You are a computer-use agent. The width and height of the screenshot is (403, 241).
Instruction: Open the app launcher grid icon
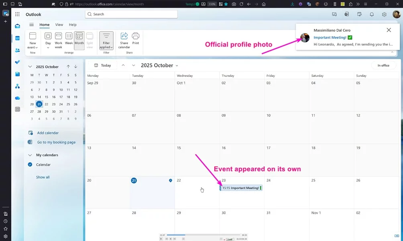click(17, 14)
